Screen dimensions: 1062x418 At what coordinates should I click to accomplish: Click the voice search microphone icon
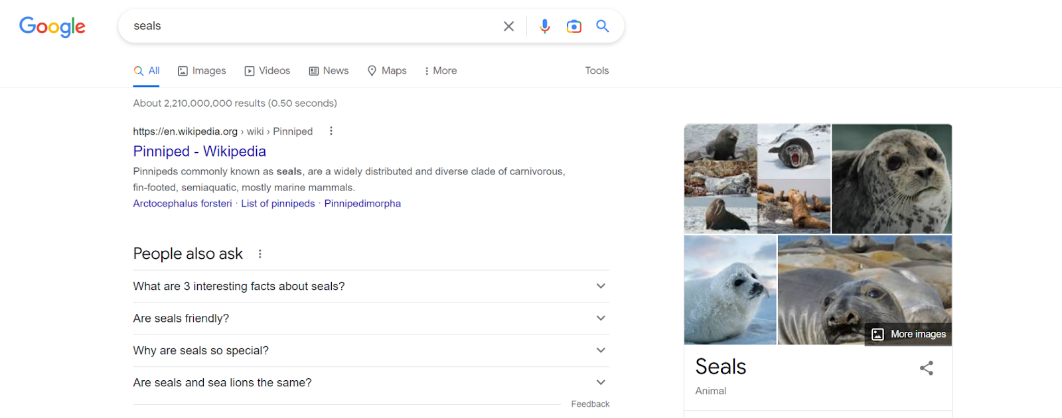[x=544, y=26]
